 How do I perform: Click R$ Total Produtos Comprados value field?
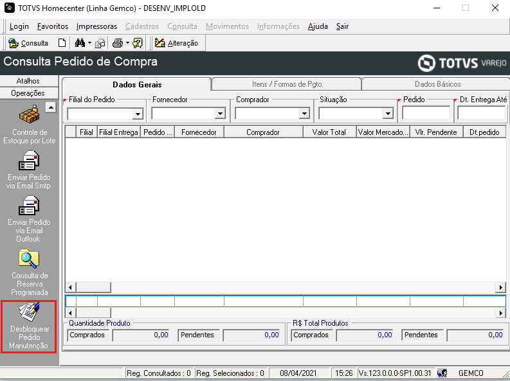click(x=365, y=335)
